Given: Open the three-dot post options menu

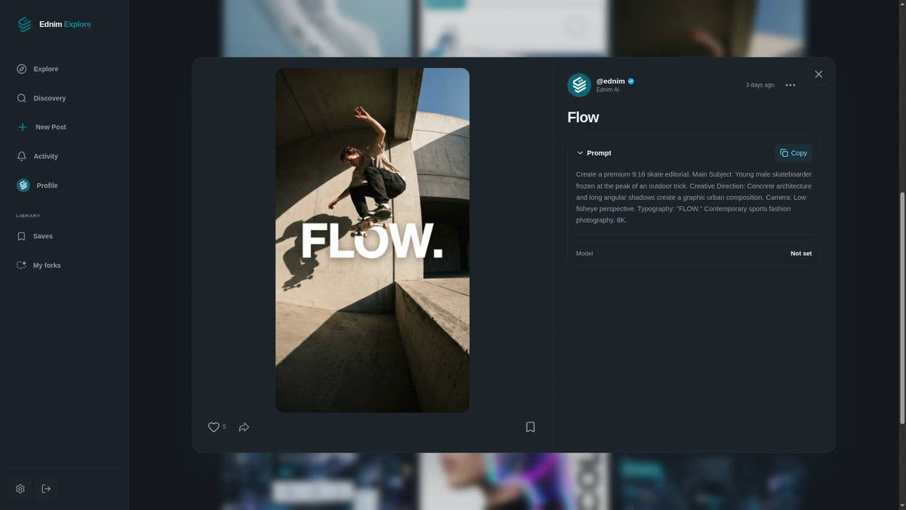Looking at the screenshot, I should [790, 85].
